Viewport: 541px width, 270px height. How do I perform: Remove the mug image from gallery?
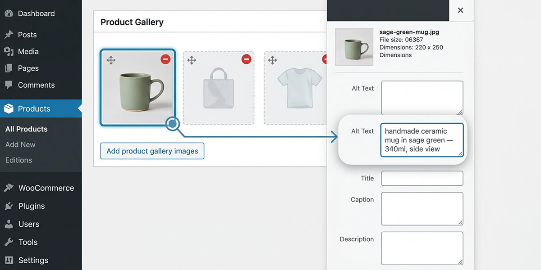click(x=165, y=59)
